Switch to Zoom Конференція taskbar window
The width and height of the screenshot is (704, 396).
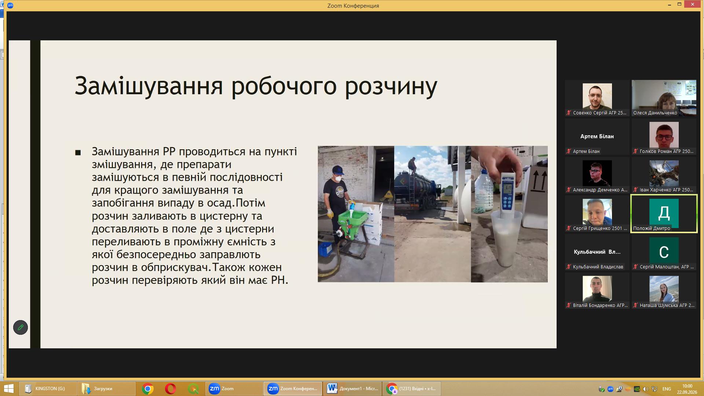(x=293, y=389)
